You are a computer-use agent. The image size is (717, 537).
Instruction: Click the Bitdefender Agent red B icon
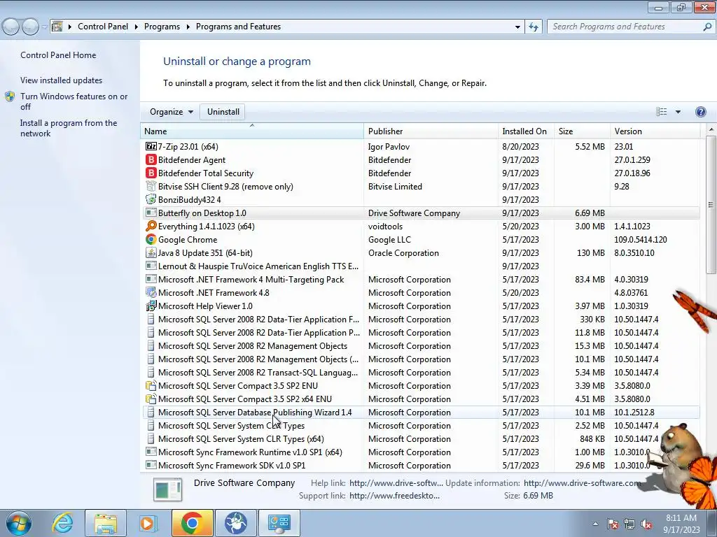151,160
